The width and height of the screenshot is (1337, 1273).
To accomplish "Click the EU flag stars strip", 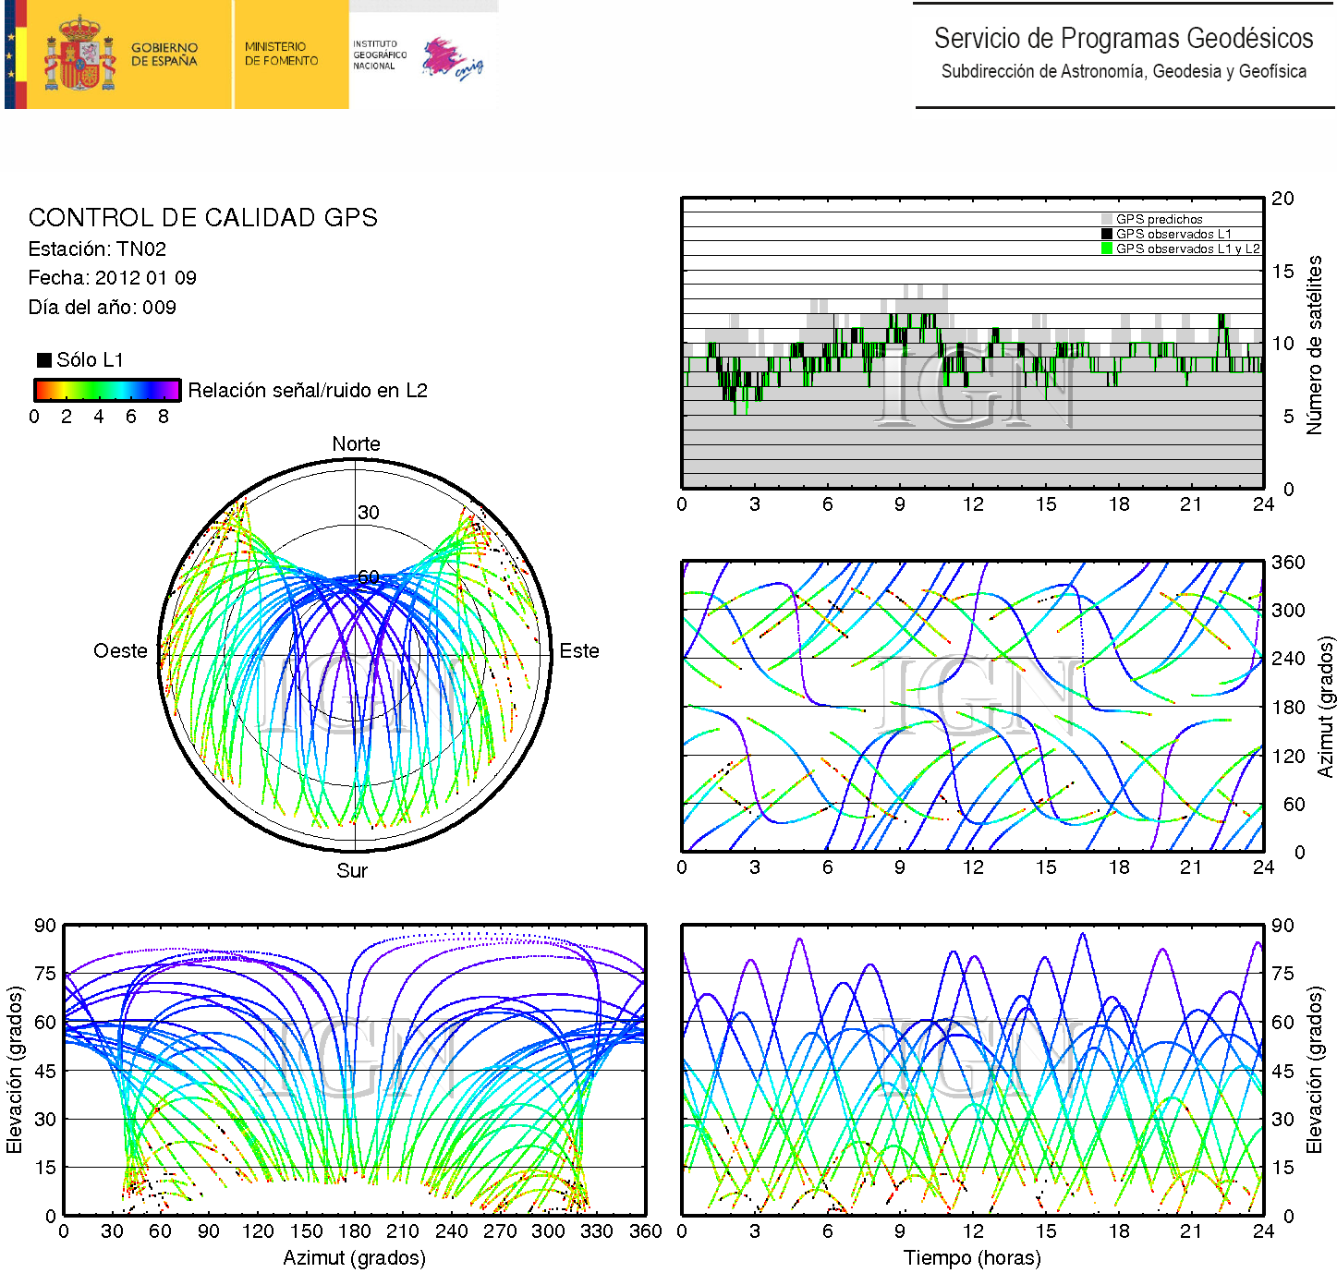I will pyautogui.click(x=10, y=55).
